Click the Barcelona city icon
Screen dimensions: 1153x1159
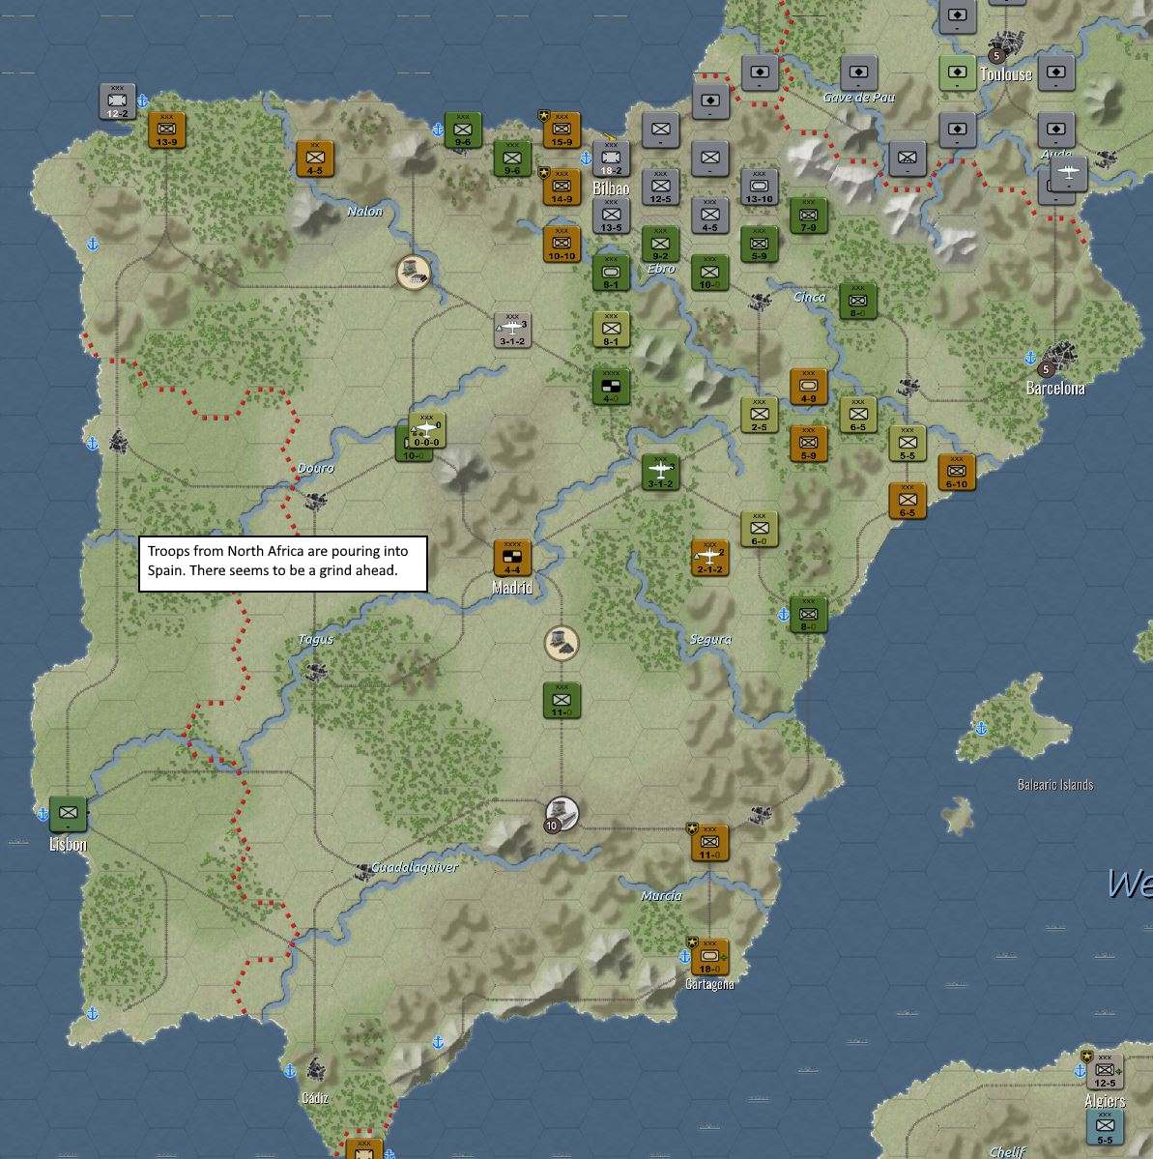(1060, 358)
